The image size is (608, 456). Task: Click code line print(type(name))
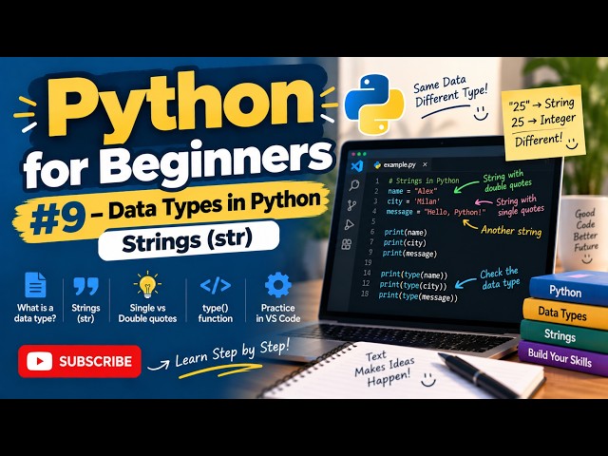(x=414, y=275)
